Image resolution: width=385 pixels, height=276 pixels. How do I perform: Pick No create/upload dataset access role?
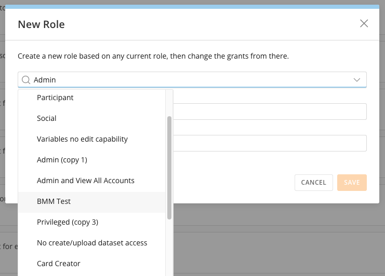pyautogui.click(x=92, y=243)
